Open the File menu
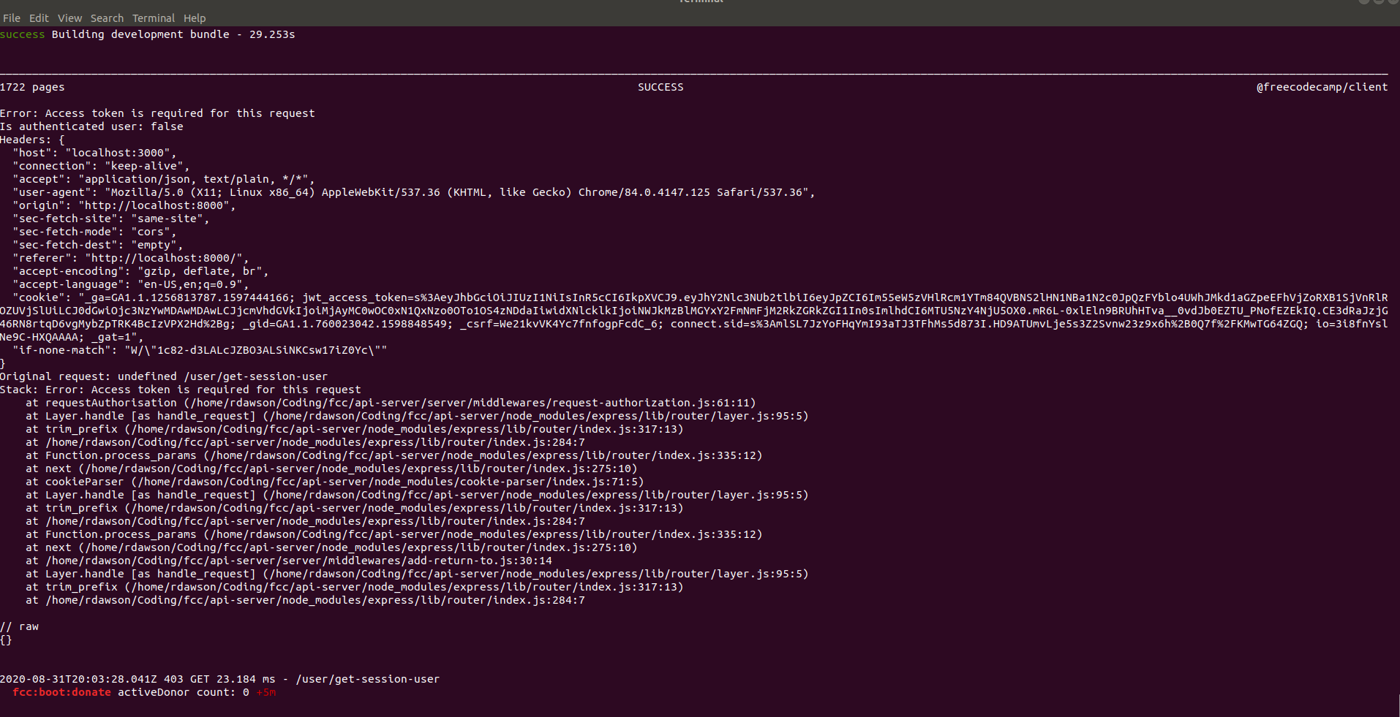Viewport: 1400px width, 717px height. click(12, 18)
